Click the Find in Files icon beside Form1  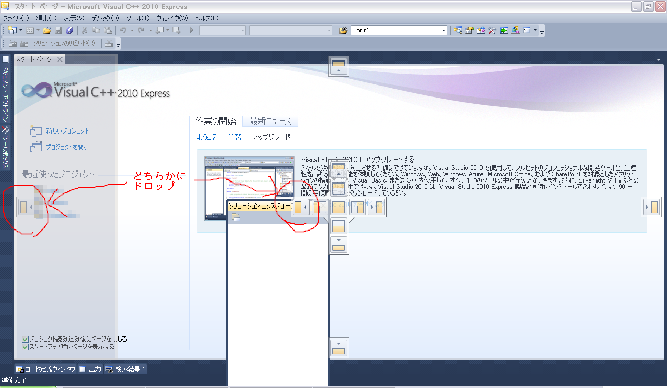click(x=343, y=30)
